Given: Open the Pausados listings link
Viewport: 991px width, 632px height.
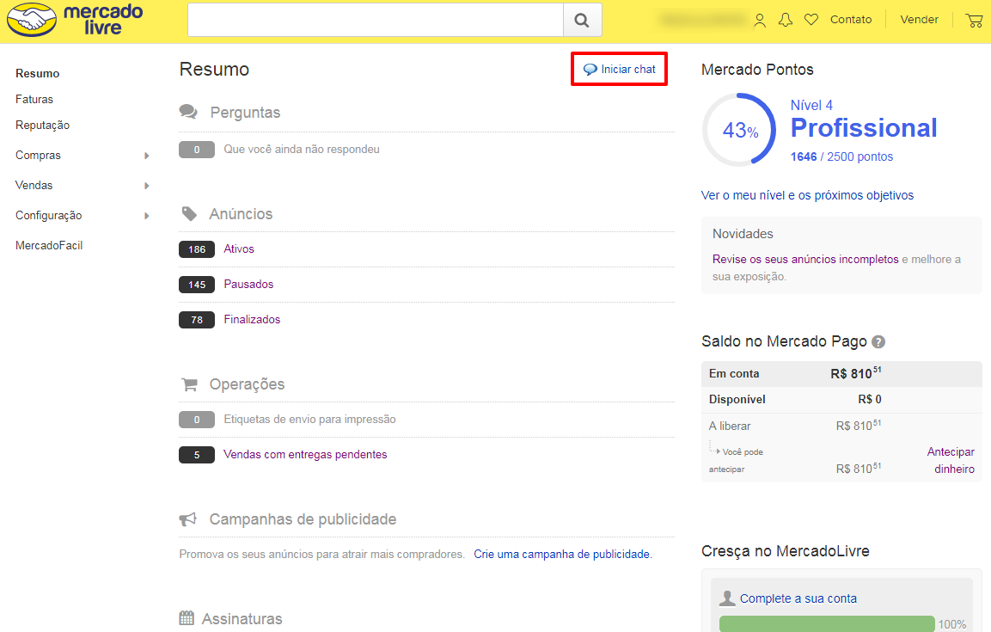Looking at the screenshot, I should [248, 285].
